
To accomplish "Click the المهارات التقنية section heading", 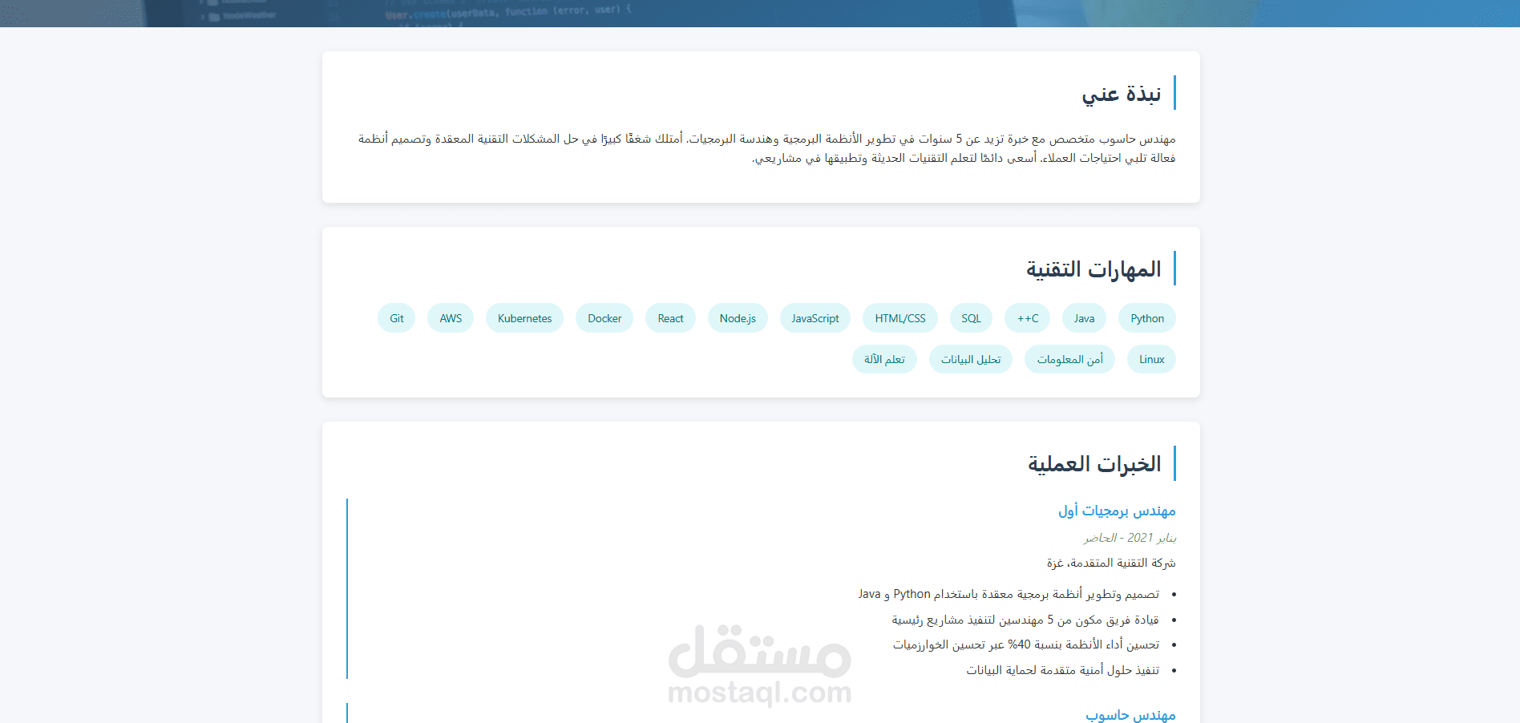I will pos(1094,269).
